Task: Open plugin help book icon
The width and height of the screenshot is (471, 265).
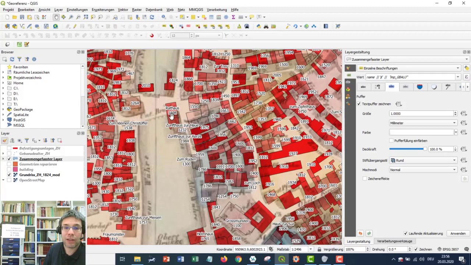Action: click(x=326, y=26)
